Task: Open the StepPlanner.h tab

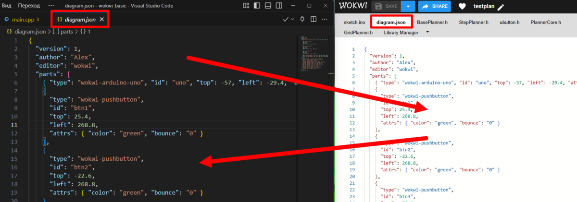Action: point(474,23)
